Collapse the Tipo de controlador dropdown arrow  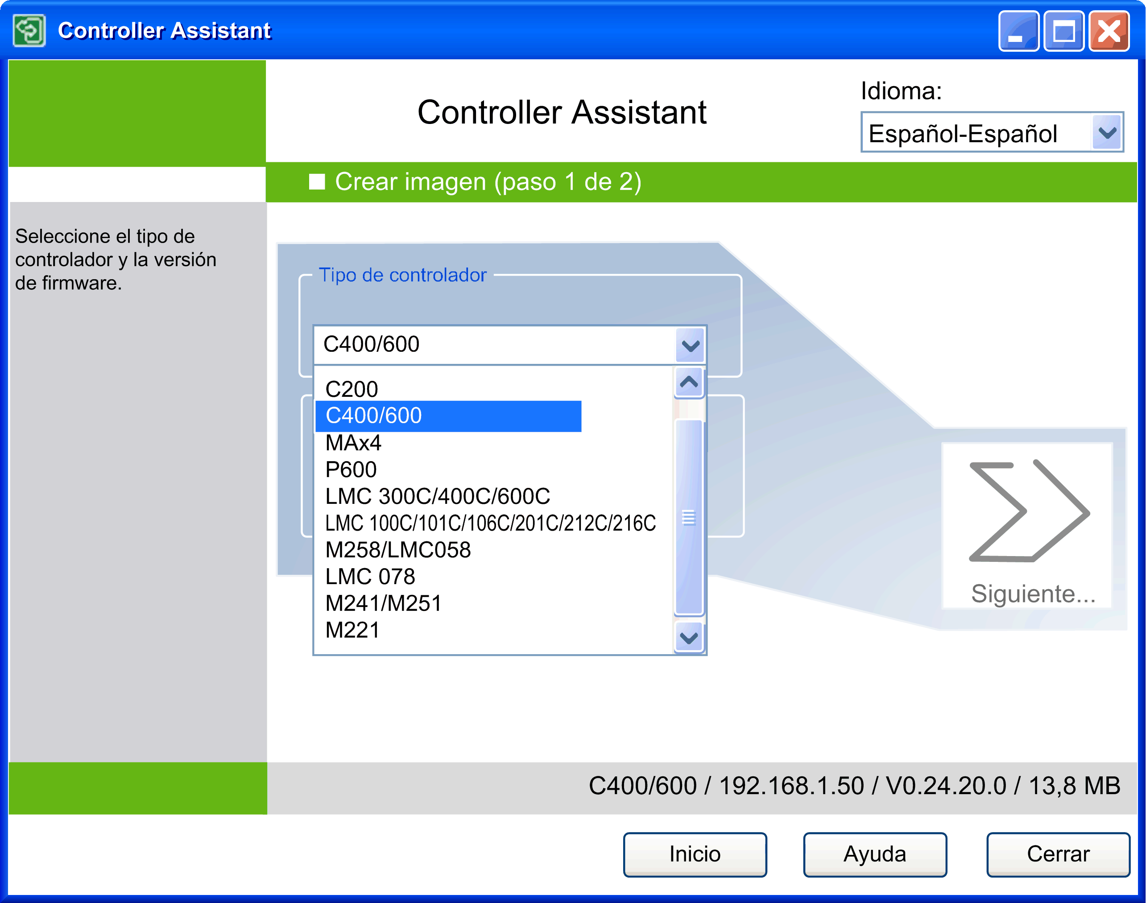(690, 345)
